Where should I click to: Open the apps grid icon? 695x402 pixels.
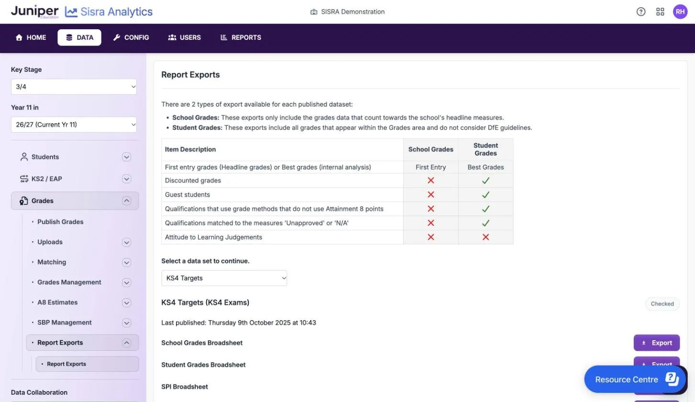pyautogui.click(x=660, y=12)
